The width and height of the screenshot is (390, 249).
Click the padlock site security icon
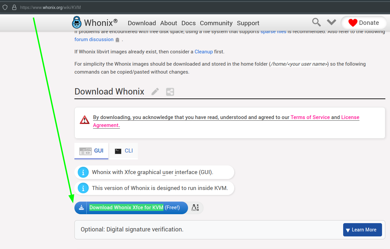(14, 7)
